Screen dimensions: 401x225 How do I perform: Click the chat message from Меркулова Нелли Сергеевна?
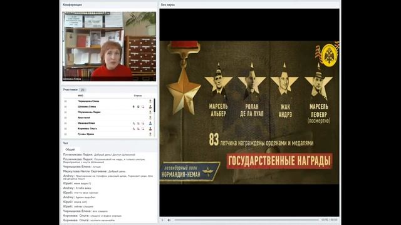click(95, 171)
